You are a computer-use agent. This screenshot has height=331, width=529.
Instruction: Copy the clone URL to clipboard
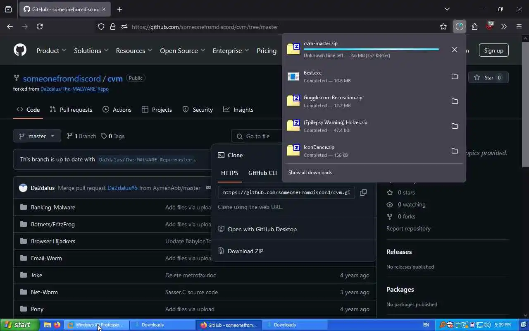pyautogui.click(x=363, y=192)
